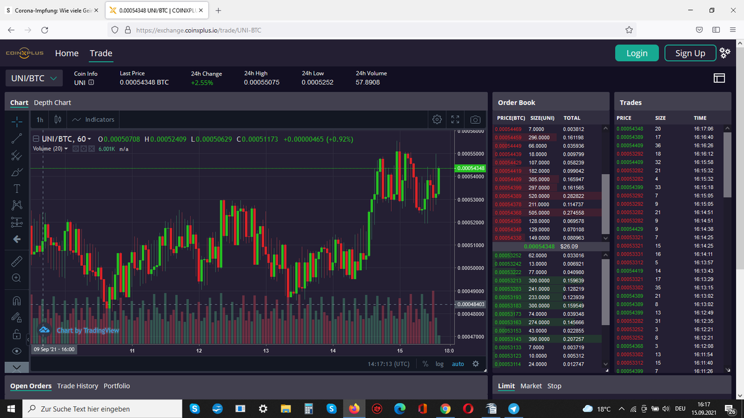Viewport: 744px width, 418px height.
Task: Go to the Home page
Action: (x=67, y=53)
